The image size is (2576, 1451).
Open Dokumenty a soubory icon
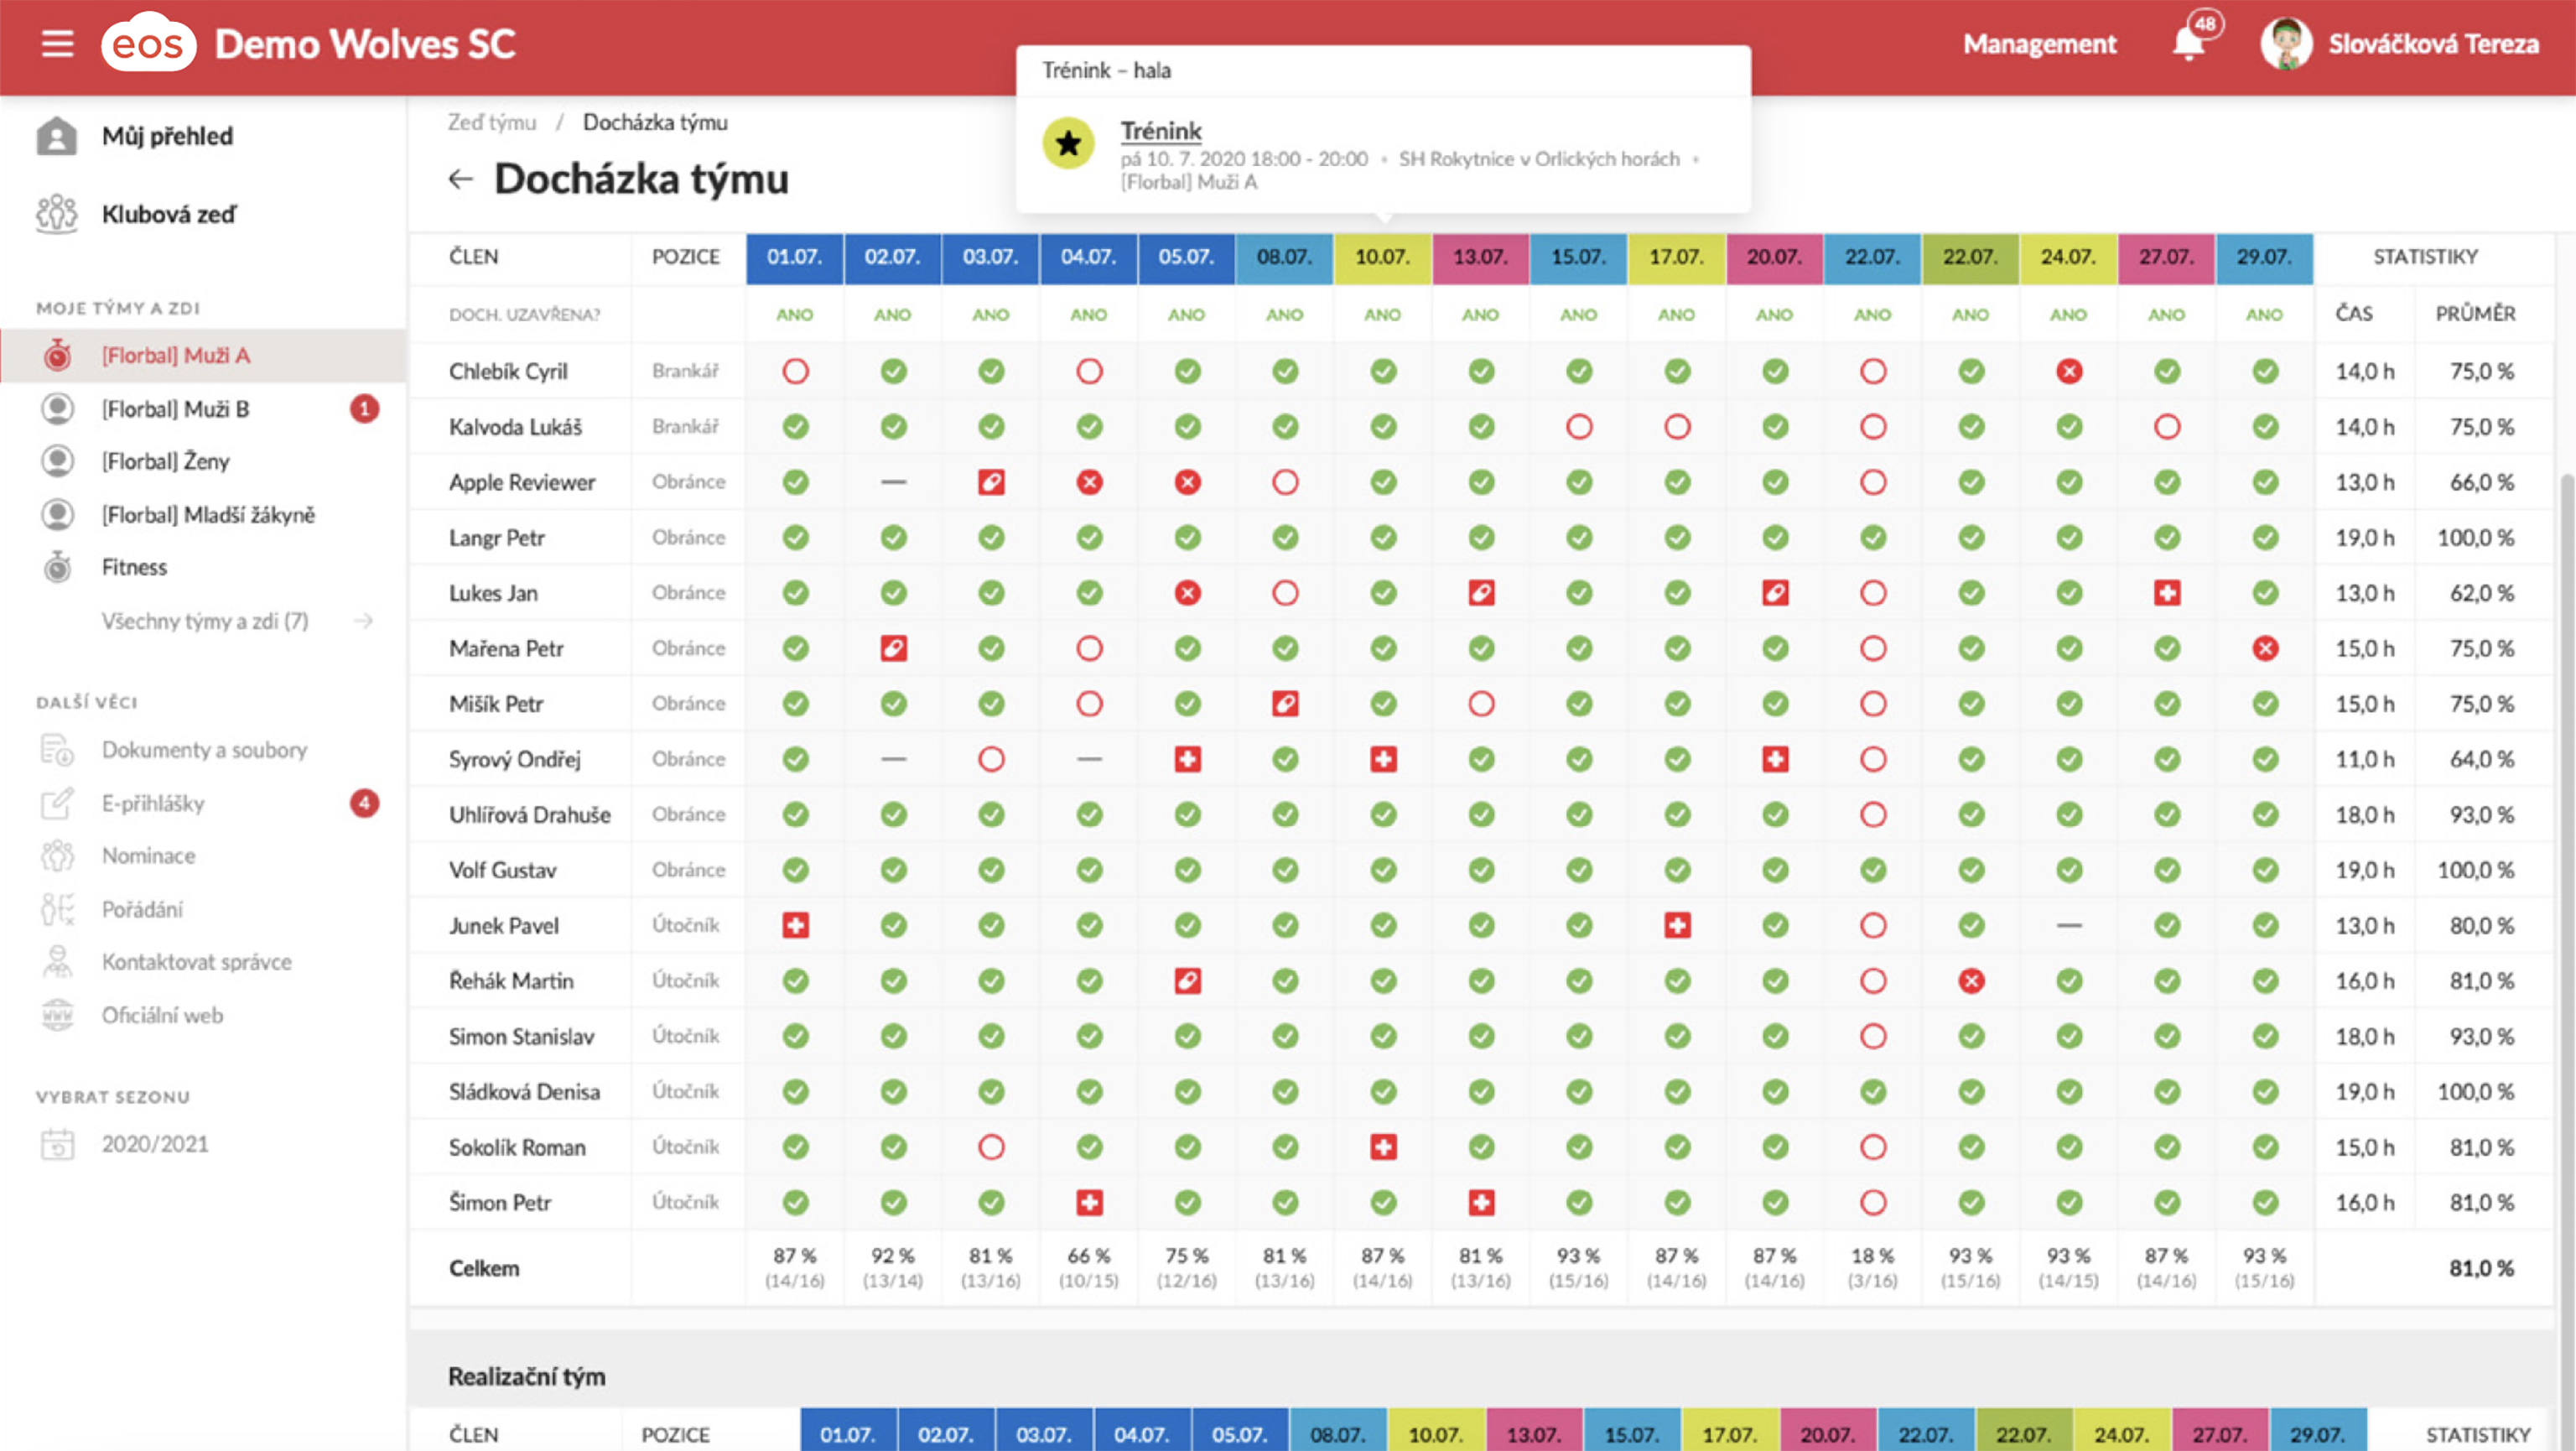coord(57,750)
